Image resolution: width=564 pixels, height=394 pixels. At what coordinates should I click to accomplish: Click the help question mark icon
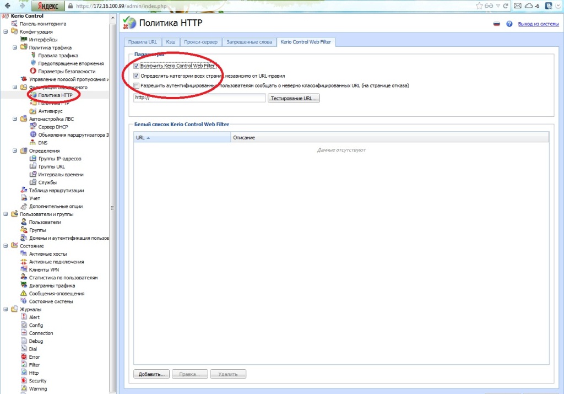pyautogui.click(x=509, y=24)
